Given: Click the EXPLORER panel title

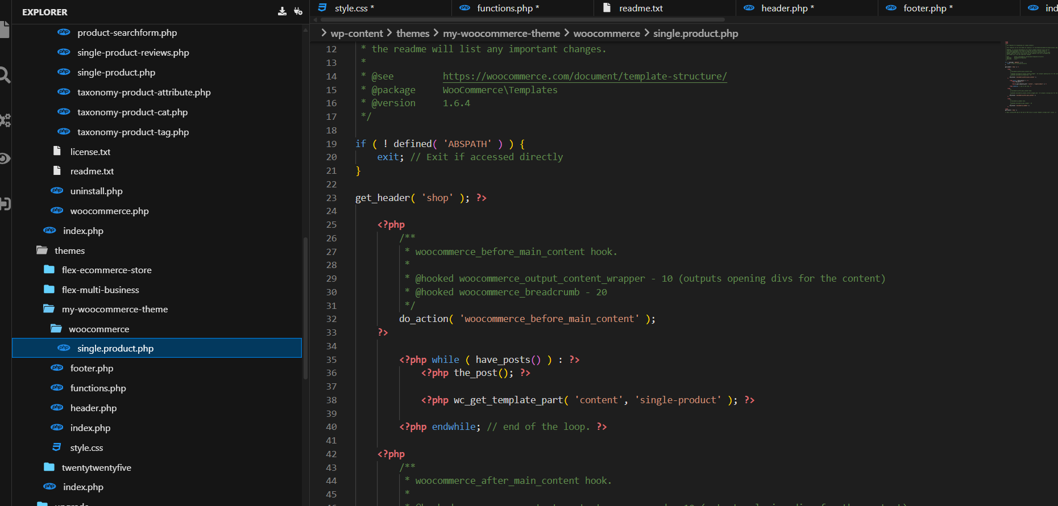Looking at the screenshot, I should pos(45,12).
